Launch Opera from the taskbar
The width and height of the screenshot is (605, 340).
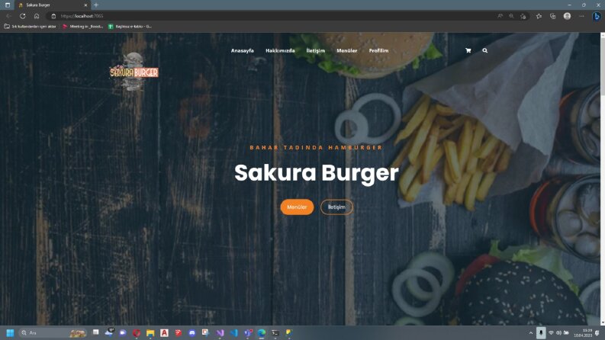(137, 332)
